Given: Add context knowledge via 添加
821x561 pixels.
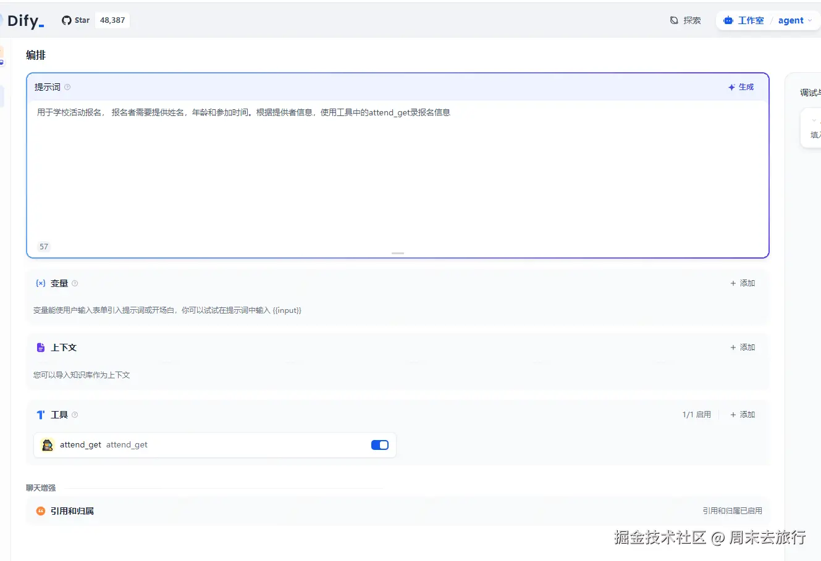Looking at the screenshot, I should tap(743, 347).
